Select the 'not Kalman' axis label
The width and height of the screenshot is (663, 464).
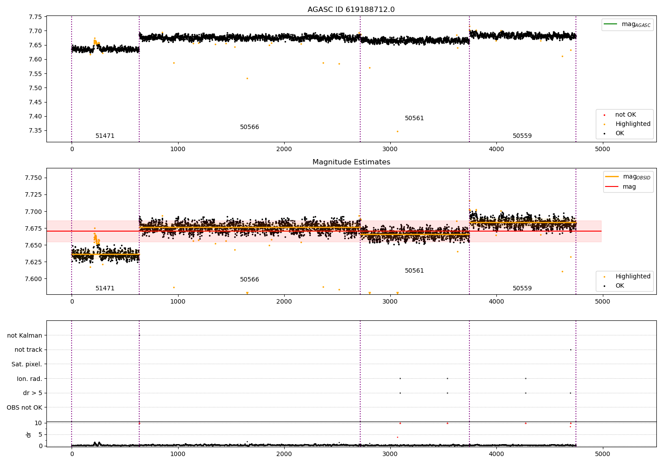click(x=25, y=336)
